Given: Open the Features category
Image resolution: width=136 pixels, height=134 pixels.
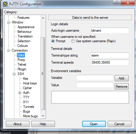Looking at the screenshot, I should (x=23, y=18).
